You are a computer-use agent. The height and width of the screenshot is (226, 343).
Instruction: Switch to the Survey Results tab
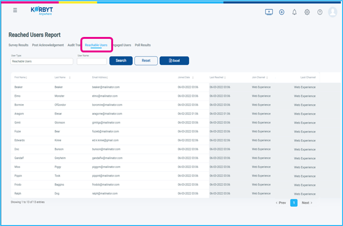pyautogui.click(x=18, y=45)
